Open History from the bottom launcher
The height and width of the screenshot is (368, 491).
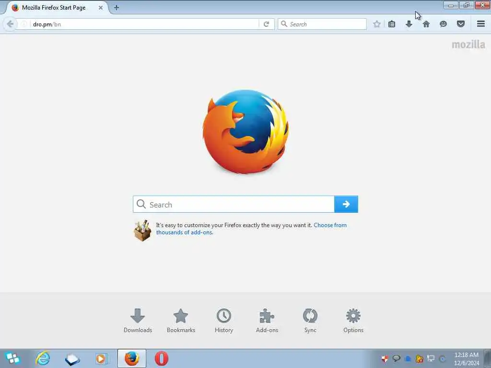tap(224, 321)
